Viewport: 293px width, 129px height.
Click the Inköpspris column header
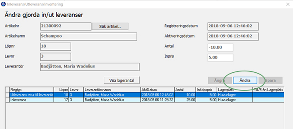(x=207, y=90)
